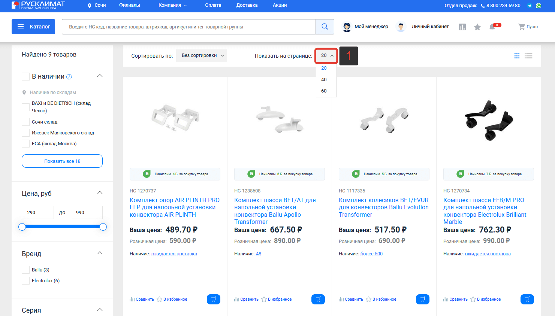Open Акции in top navigation

tap(280, 5)
